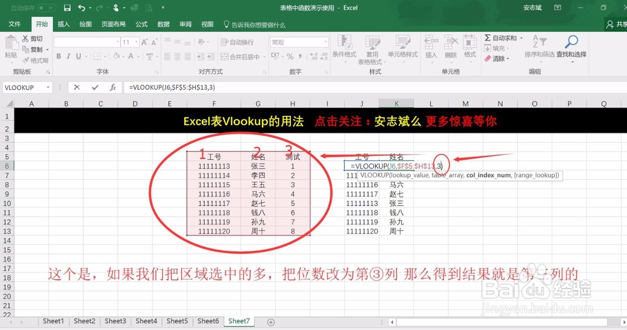Click the Cut scissors icon
This screenshot has height=330, width=627.
pos(25,38)
